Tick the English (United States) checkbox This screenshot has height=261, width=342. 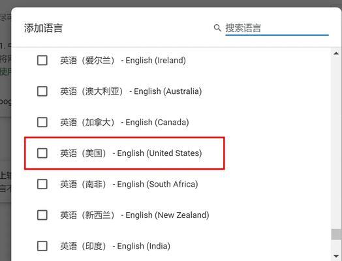point(42,153)
